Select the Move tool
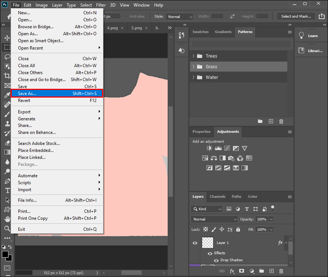Viewport: 328px width, 277px height. pos(7,38)
